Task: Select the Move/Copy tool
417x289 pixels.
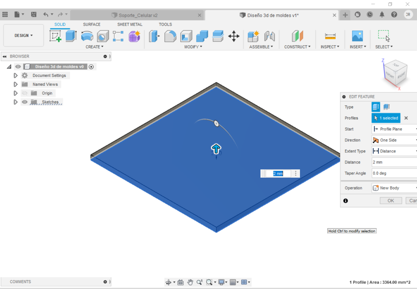Action: 234,36
